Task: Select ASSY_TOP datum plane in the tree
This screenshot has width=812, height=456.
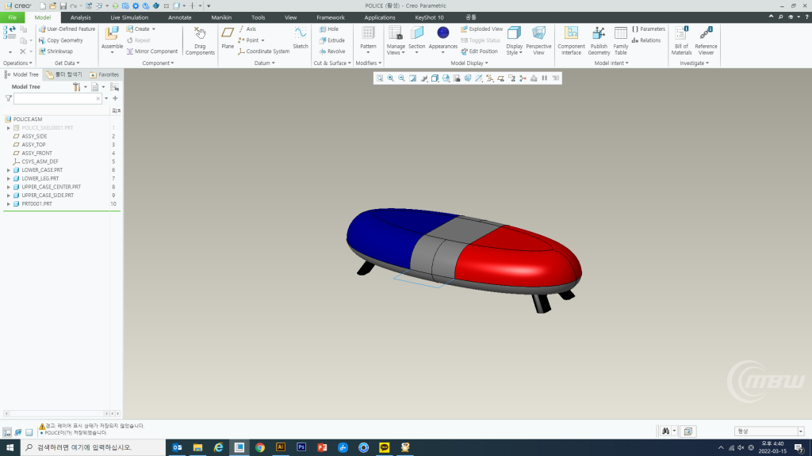Action: tap(33, 145)
